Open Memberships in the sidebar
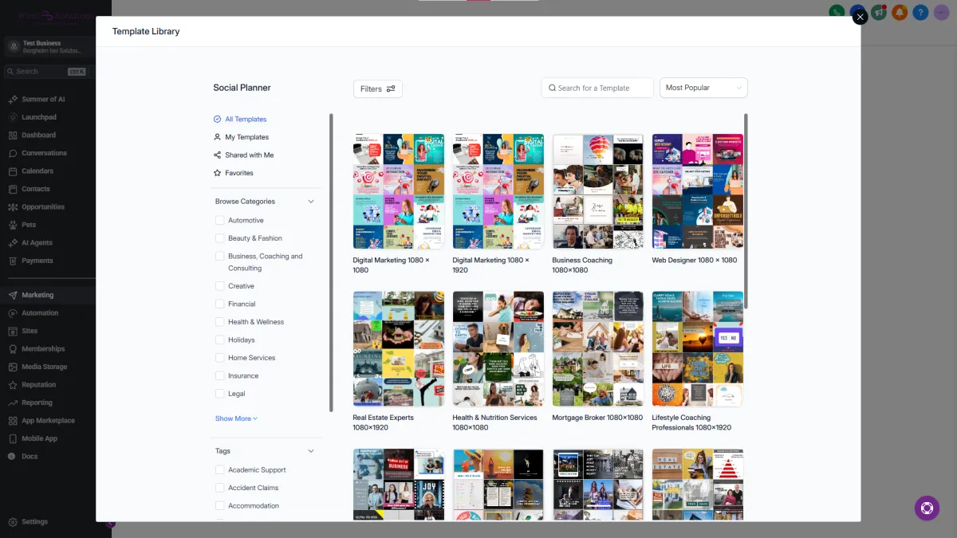 [43, 349]
